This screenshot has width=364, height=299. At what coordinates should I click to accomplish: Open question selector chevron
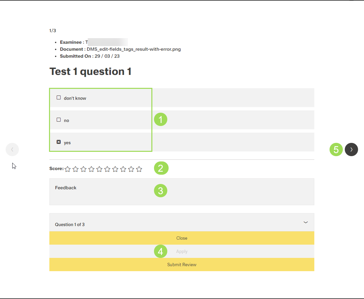[x=306, y=222]
